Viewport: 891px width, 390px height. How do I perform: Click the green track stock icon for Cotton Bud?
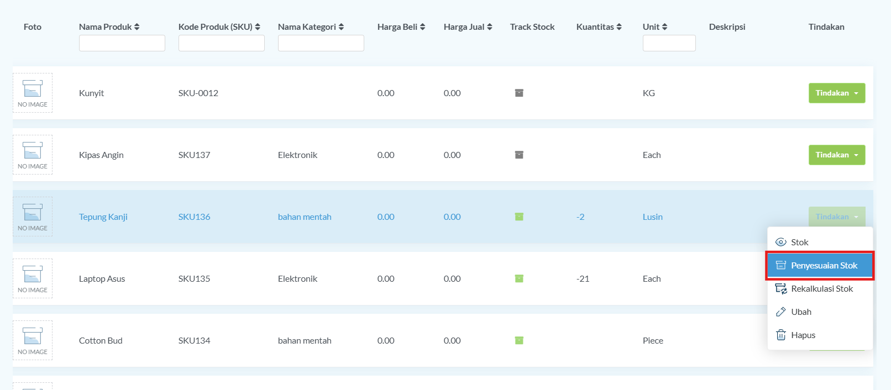coord(519,340)
